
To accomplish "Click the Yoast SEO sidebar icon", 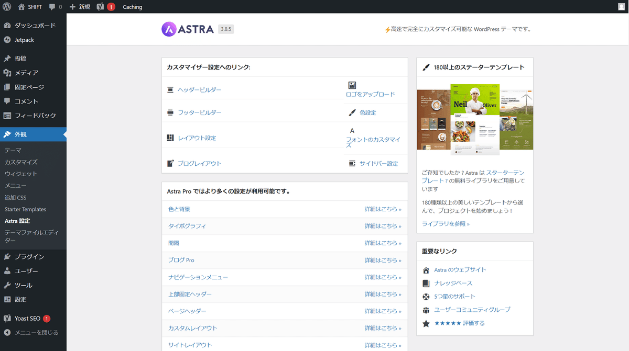I will coord(7,319).
